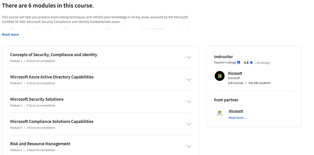The height and width of the screenshot is (155, 314).
Task: Click the 4.8 rating value
Action: tap(246, 63)
